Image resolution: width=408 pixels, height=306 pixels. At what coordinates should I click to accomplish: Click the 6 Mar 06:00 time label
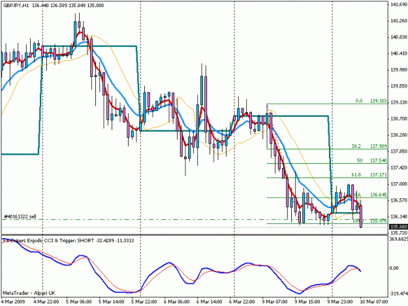point(177,301)
